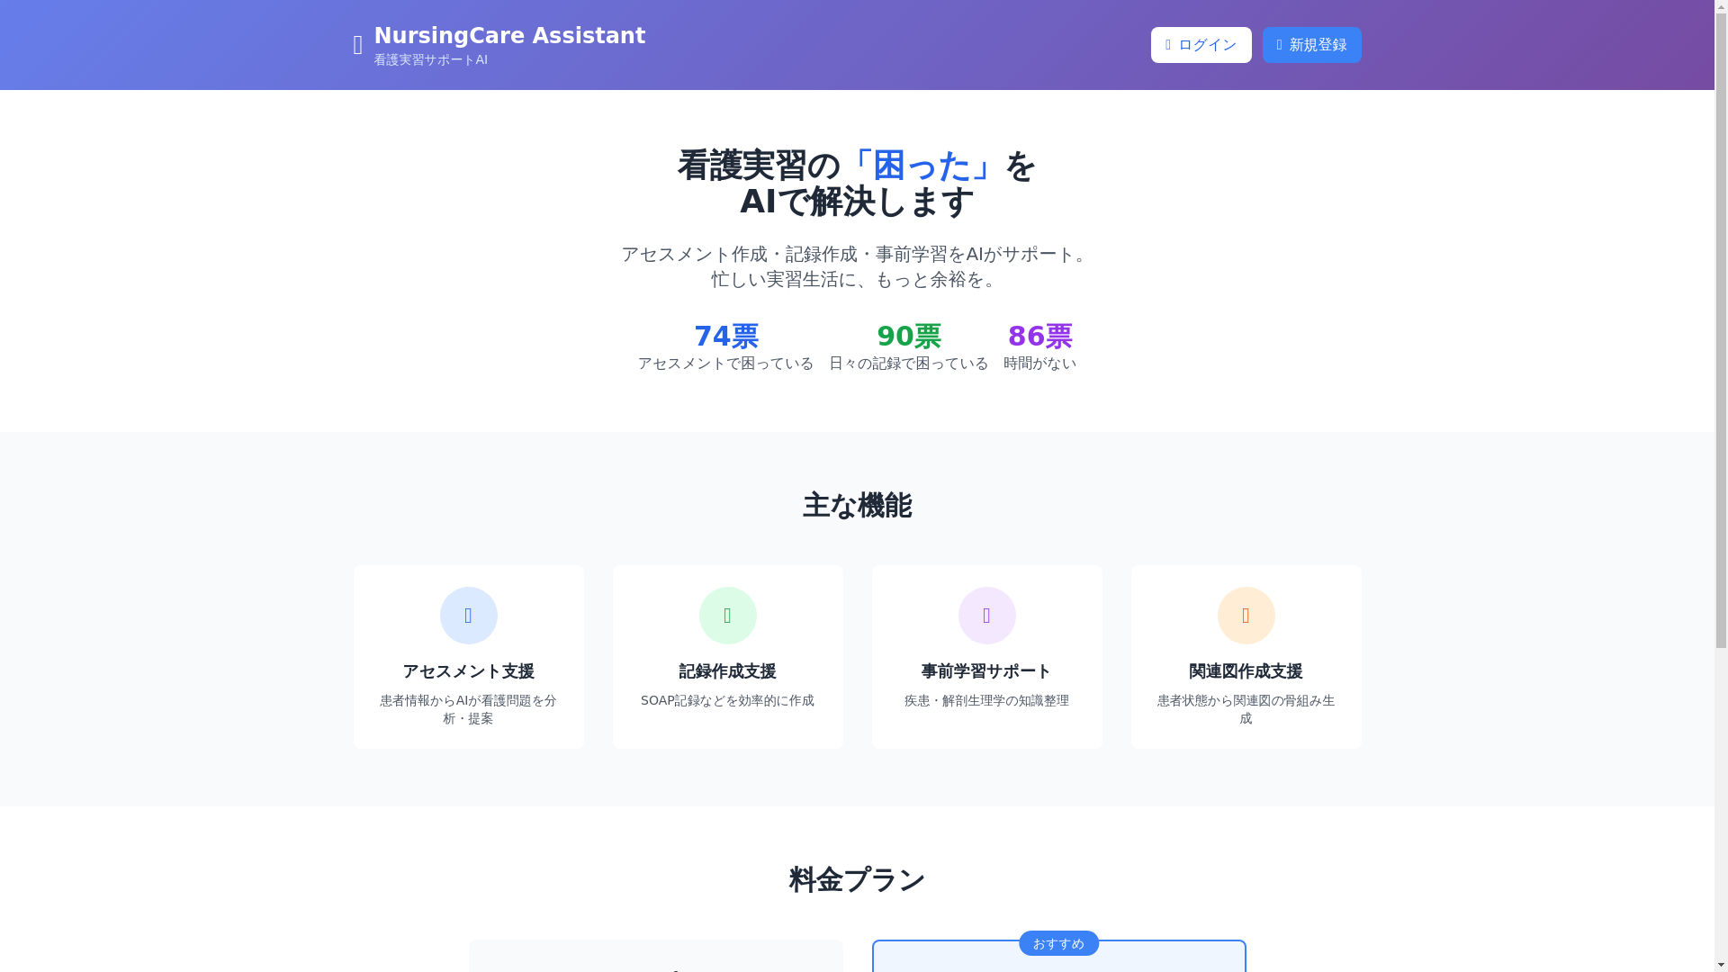Click the 記録作成支援 green circle icon
This screenshot has width=1728, height=972.
point(727,616)
